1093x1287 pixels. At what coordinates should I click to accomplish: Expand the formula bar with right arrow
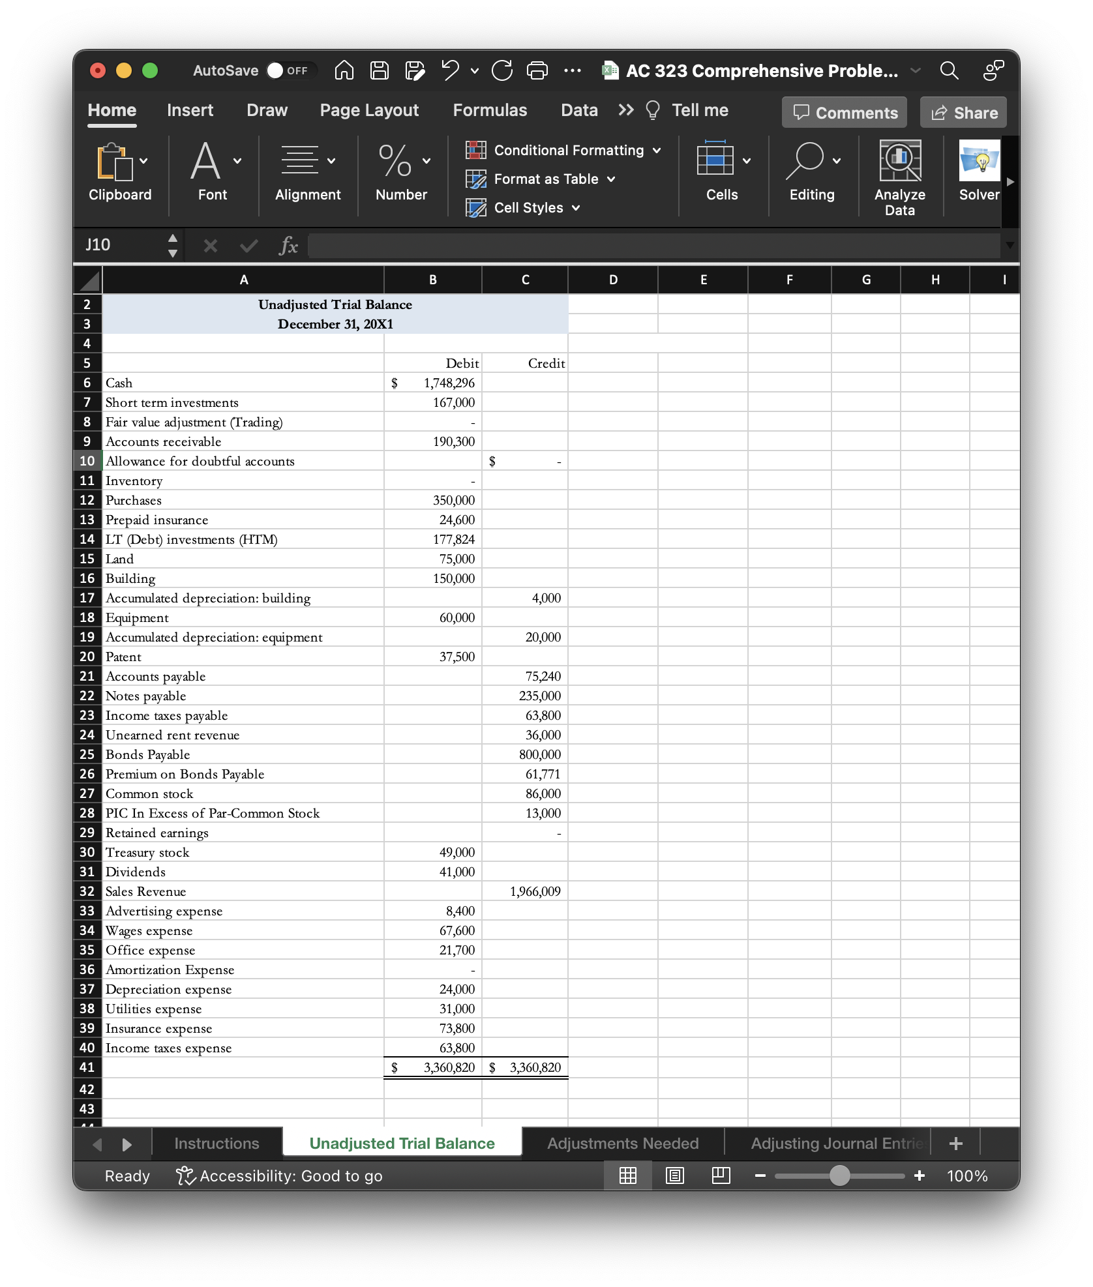(1010, 245)
